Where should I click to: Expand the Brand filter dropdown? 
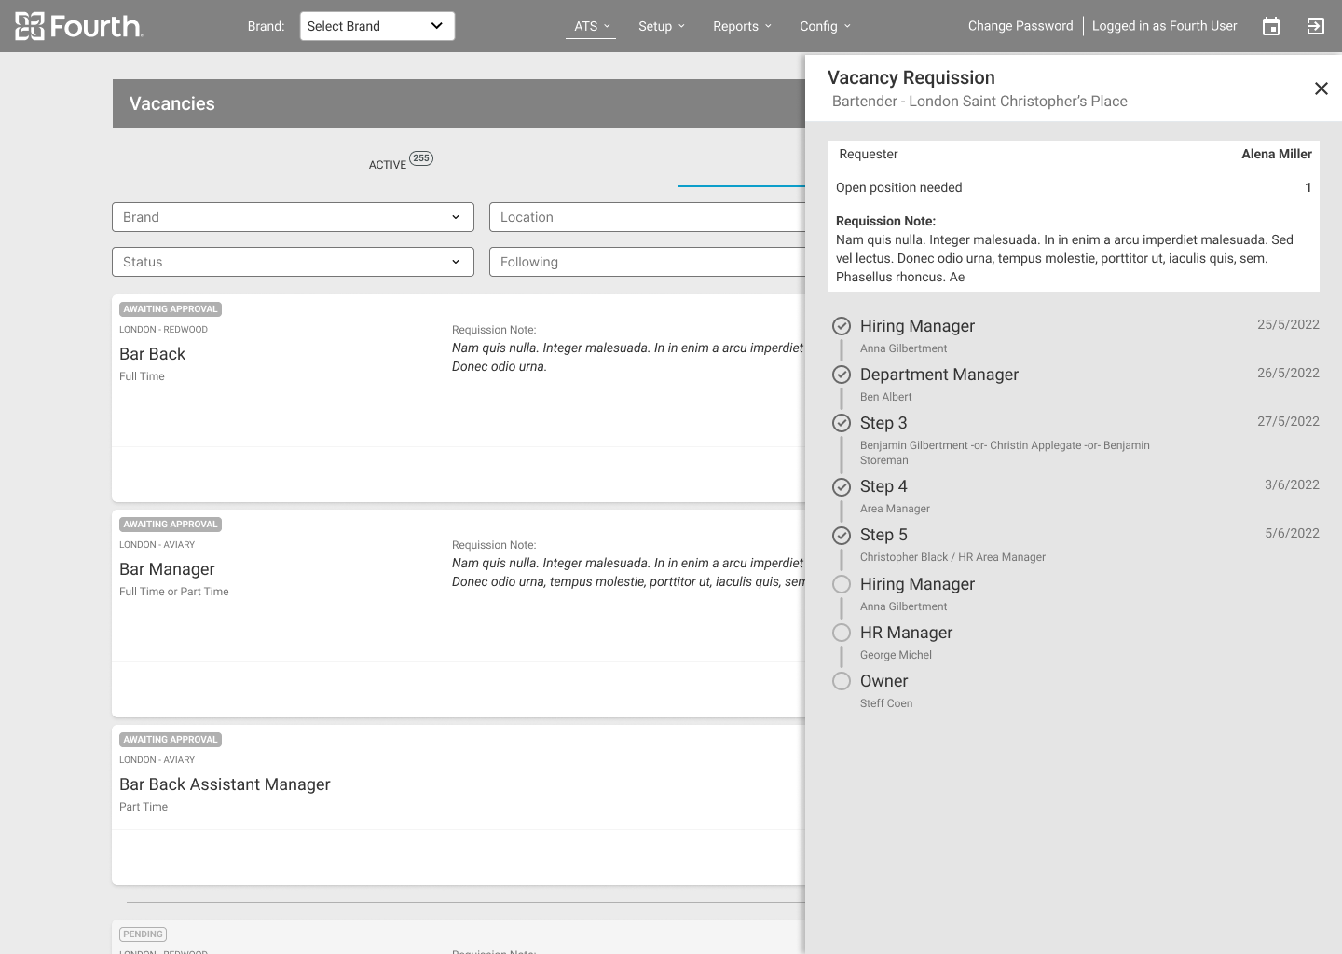tap(293, 217)
